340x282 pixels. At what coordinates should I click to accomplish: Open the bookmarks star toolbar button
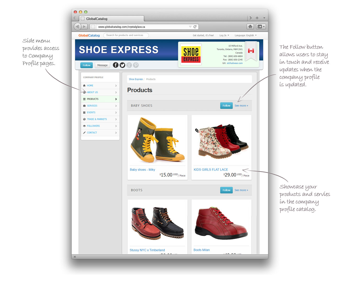[261, 27]
